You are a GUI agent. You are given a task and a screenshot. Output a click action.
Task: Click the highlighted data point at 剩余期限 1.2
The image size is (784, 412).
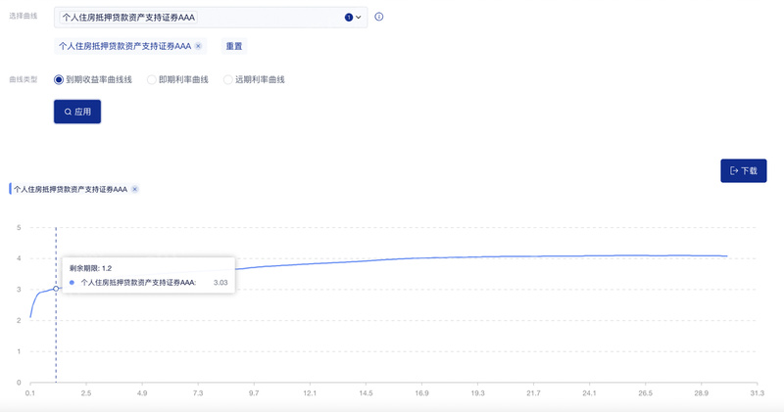pos(56,289)
